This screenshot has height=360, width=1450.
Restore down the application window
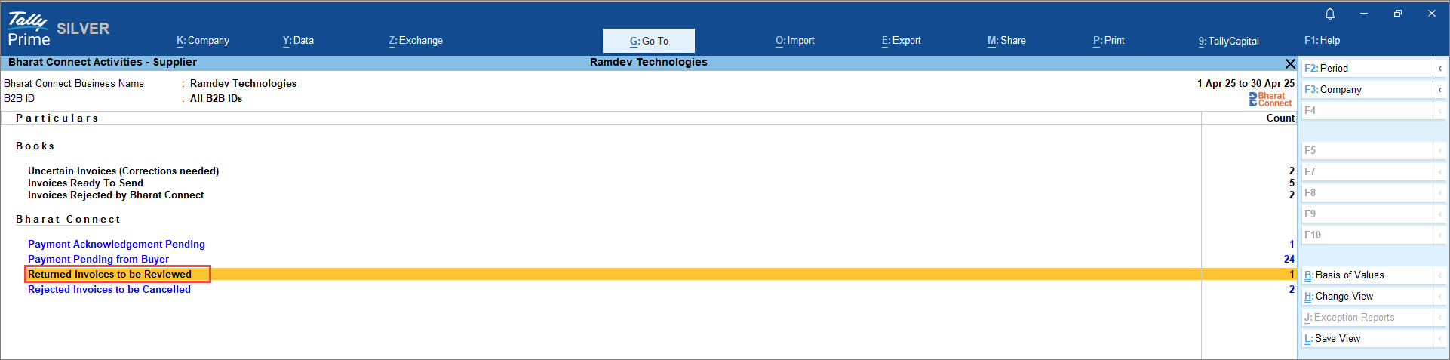coord(1397,14)
